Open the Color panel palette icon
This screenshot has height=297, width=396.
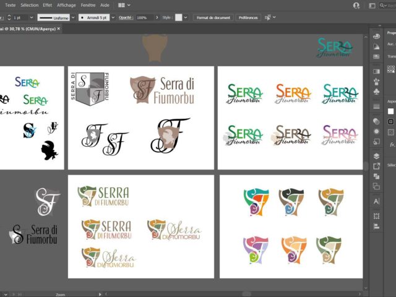[x=376, y=36]
